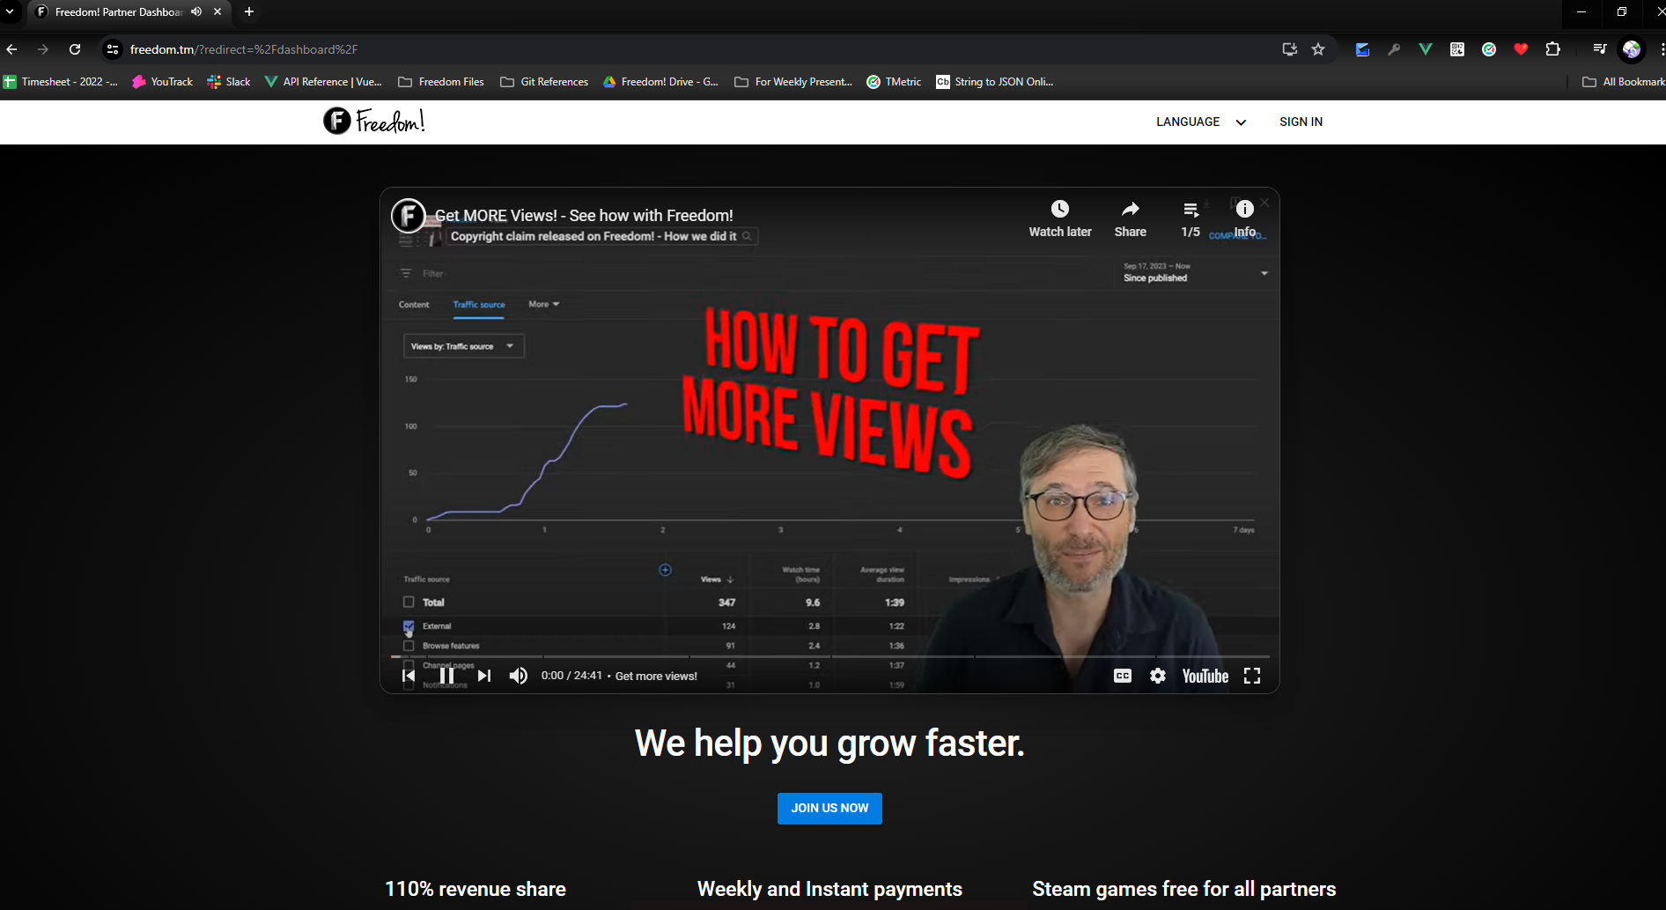Skip to next video in playlist
Image resolution: width=1666 pixels, height=910 pixels.
(x=484, y=676)
